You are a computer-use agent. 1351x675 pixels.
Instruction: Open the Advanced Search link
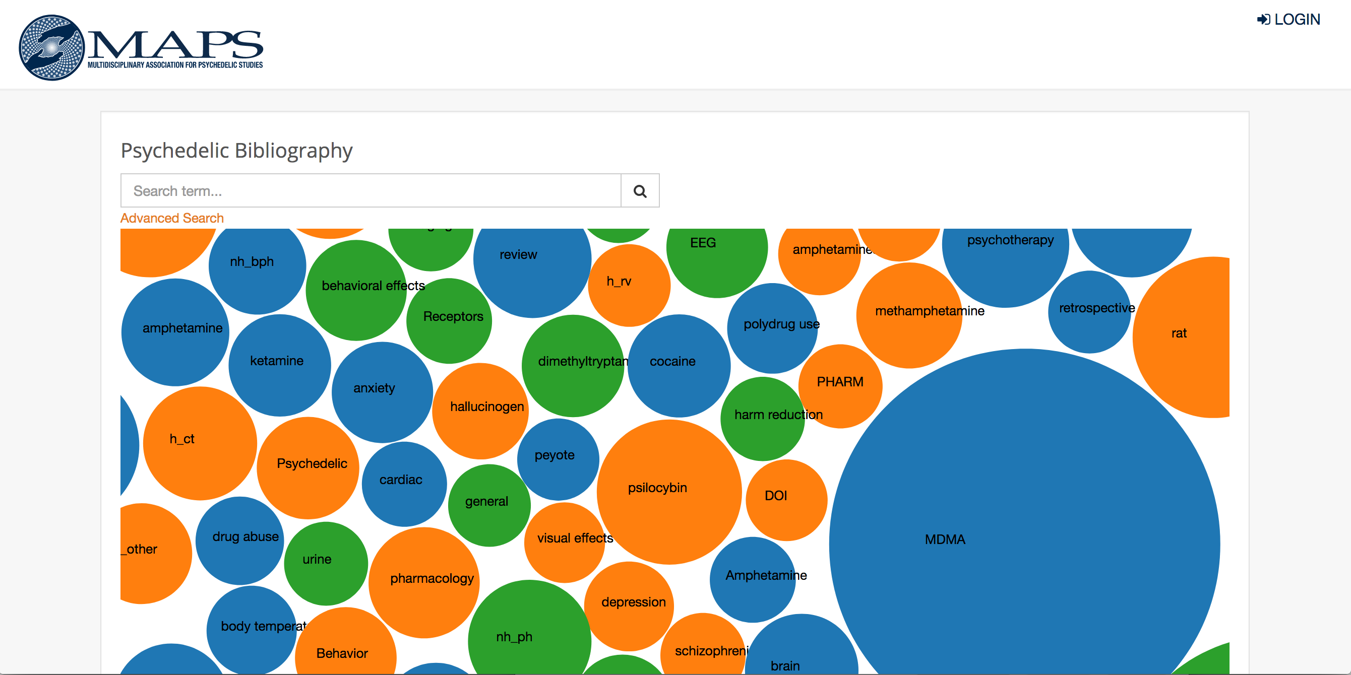tap(172, 218)
